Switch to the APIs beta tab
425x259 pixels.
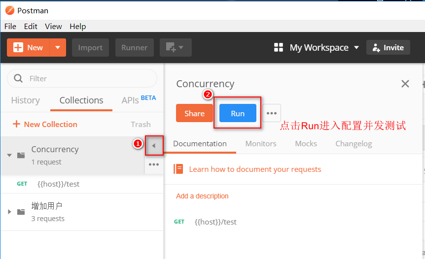click(139, 100)
